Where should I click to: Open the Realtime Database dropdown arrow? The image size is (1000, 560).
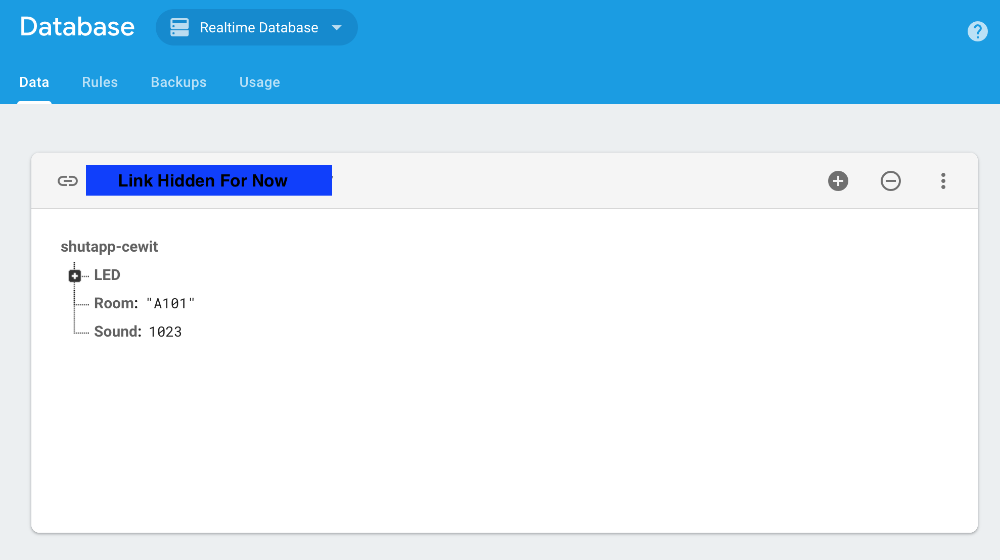click(337, 28)
